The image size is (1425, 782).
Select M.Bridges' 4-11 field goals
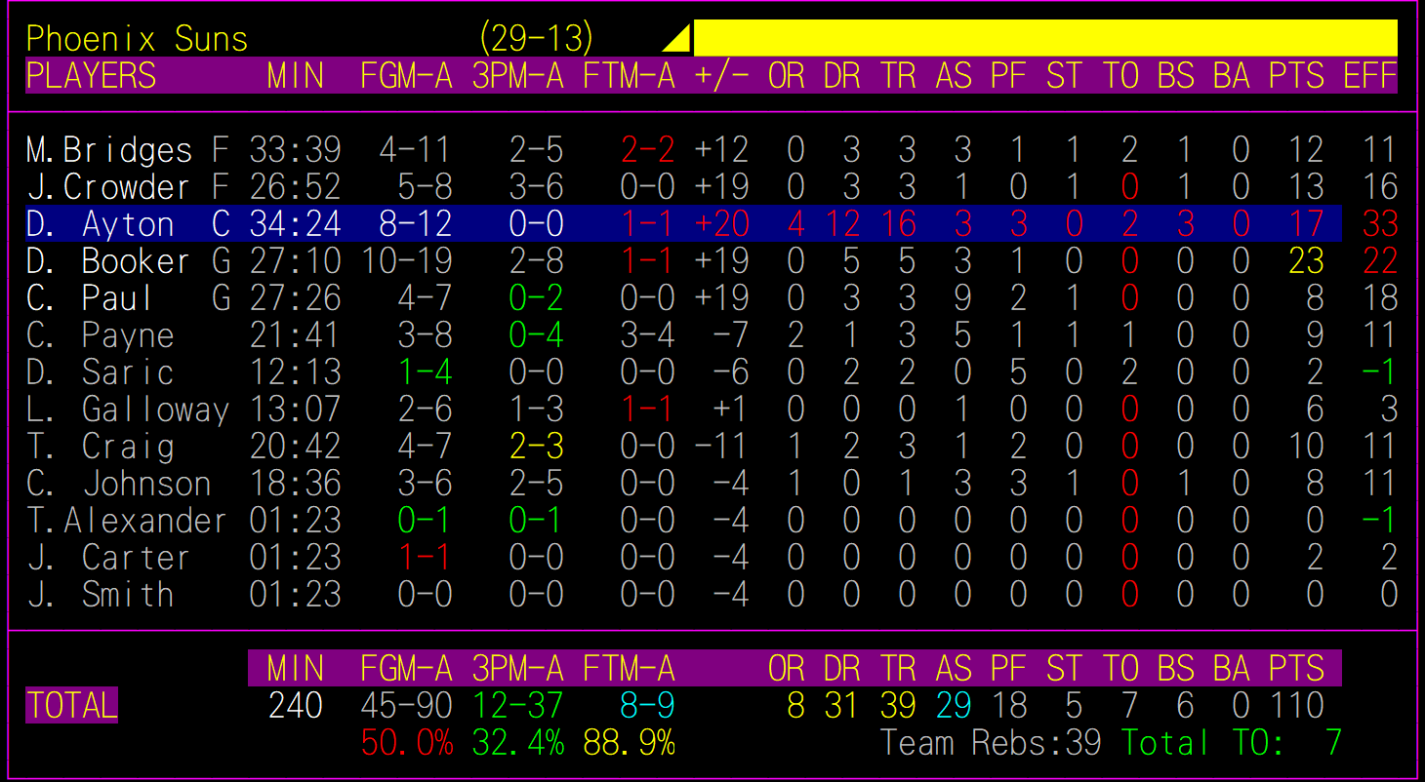(416, 150)
